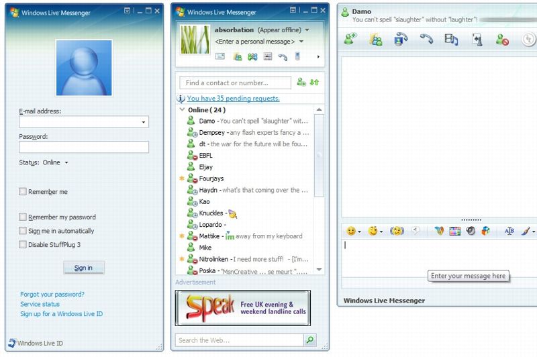This screenshot has width=537, height=357.
Task: Check the Disable StuffPlug 3 box
Action: point(23,244)
